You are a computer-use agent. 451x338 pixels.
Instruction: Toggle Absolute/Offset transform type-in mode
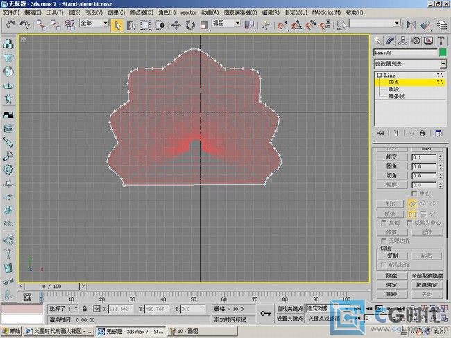96,309
